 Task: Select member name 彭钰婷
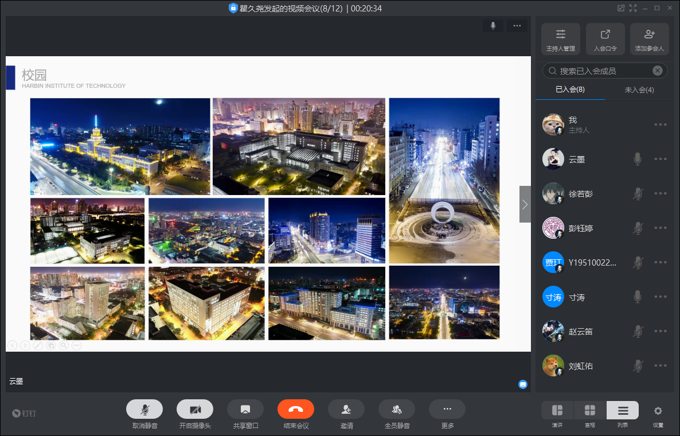pyautogui.click(x=581, y=228)
